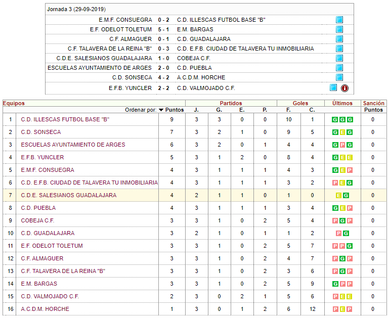
Task: Click green G badge in Talavera de la Reina B row
Action: 342,271
